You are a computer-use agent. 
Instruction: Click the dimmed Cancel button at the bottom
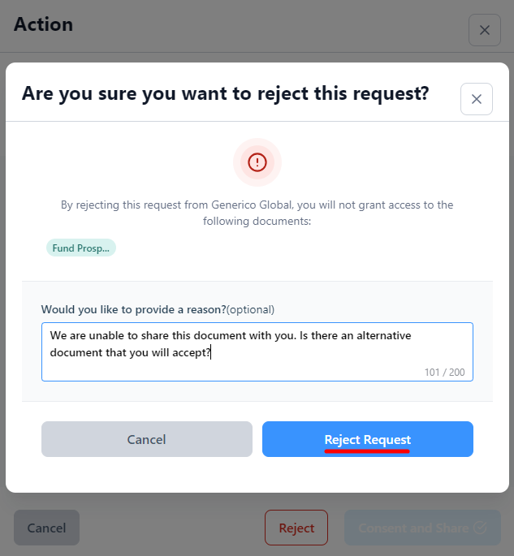[x=46, y=528]
